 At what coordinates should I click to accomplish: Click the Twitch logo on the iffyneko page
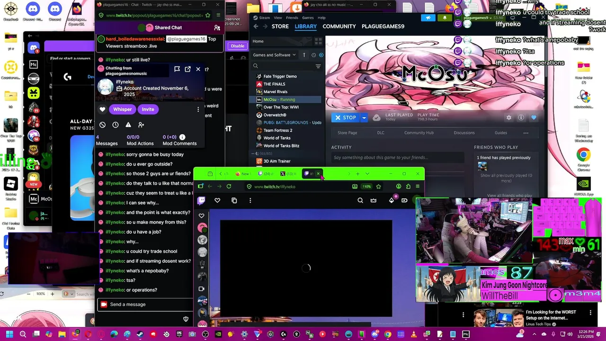201,201
